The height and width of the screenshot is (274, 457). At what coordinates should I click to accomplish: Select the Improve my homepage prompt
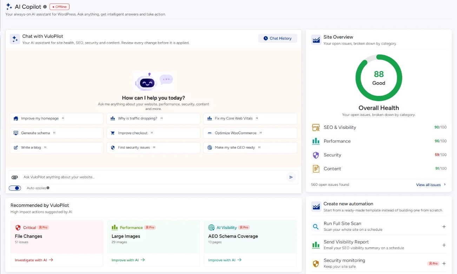coord(57,118)
